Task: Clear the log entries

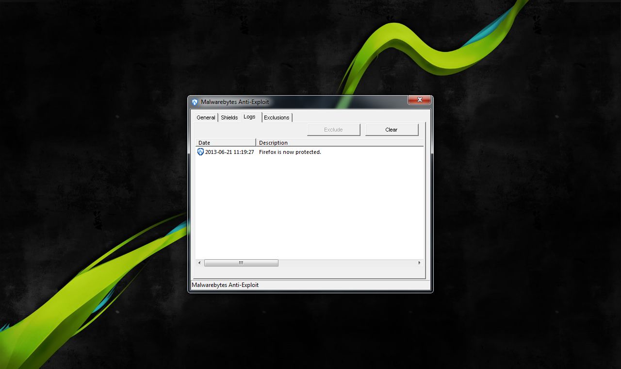Action: pos(392,130)
